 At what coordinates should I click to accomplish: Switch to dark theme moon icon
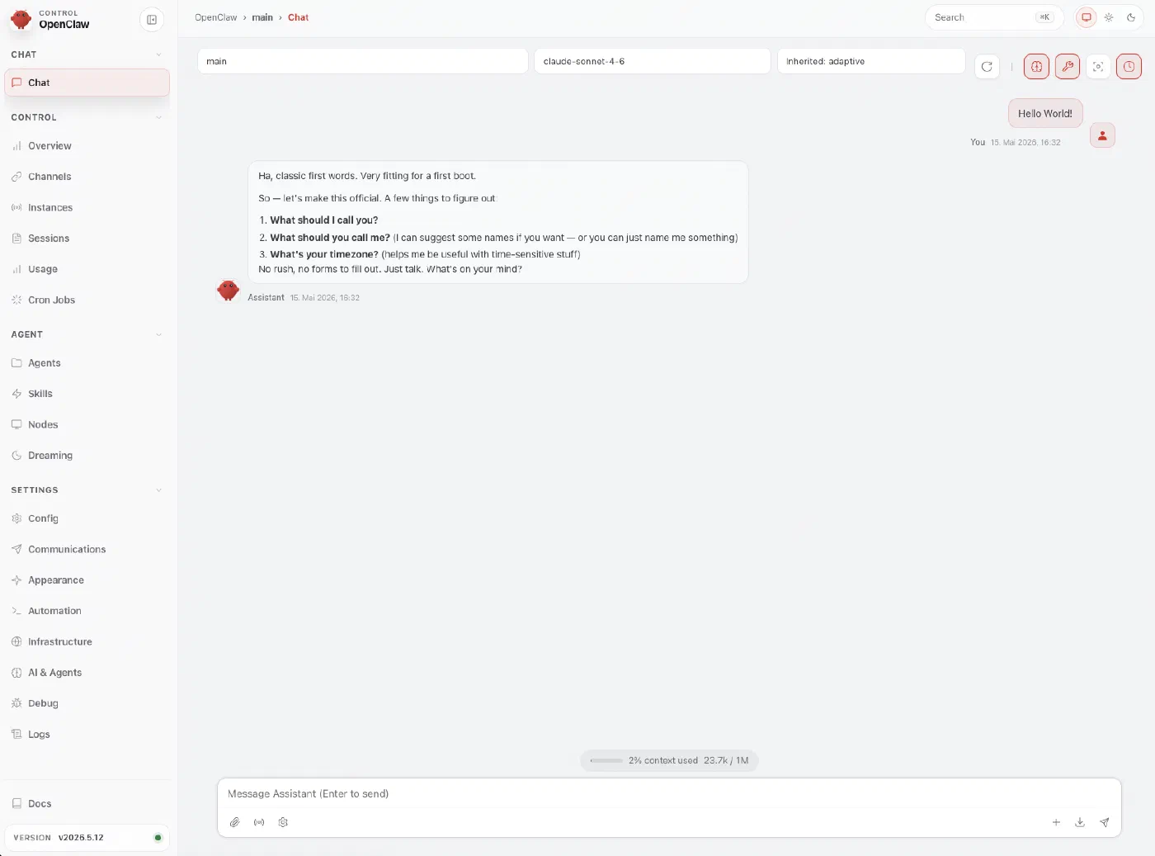point(1131,17)
